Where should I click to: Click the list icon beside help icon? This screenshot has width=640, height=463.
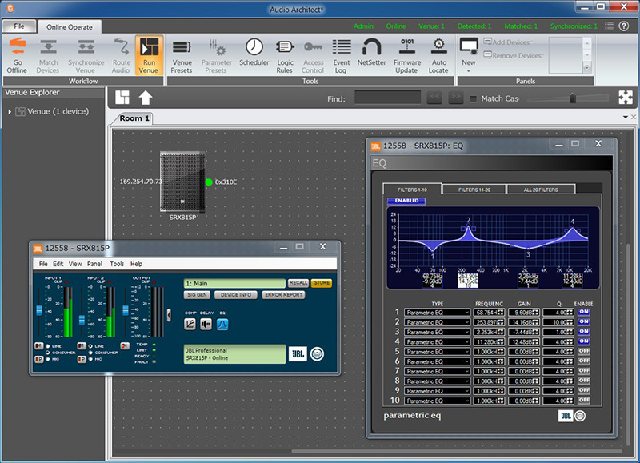point(609,26)
